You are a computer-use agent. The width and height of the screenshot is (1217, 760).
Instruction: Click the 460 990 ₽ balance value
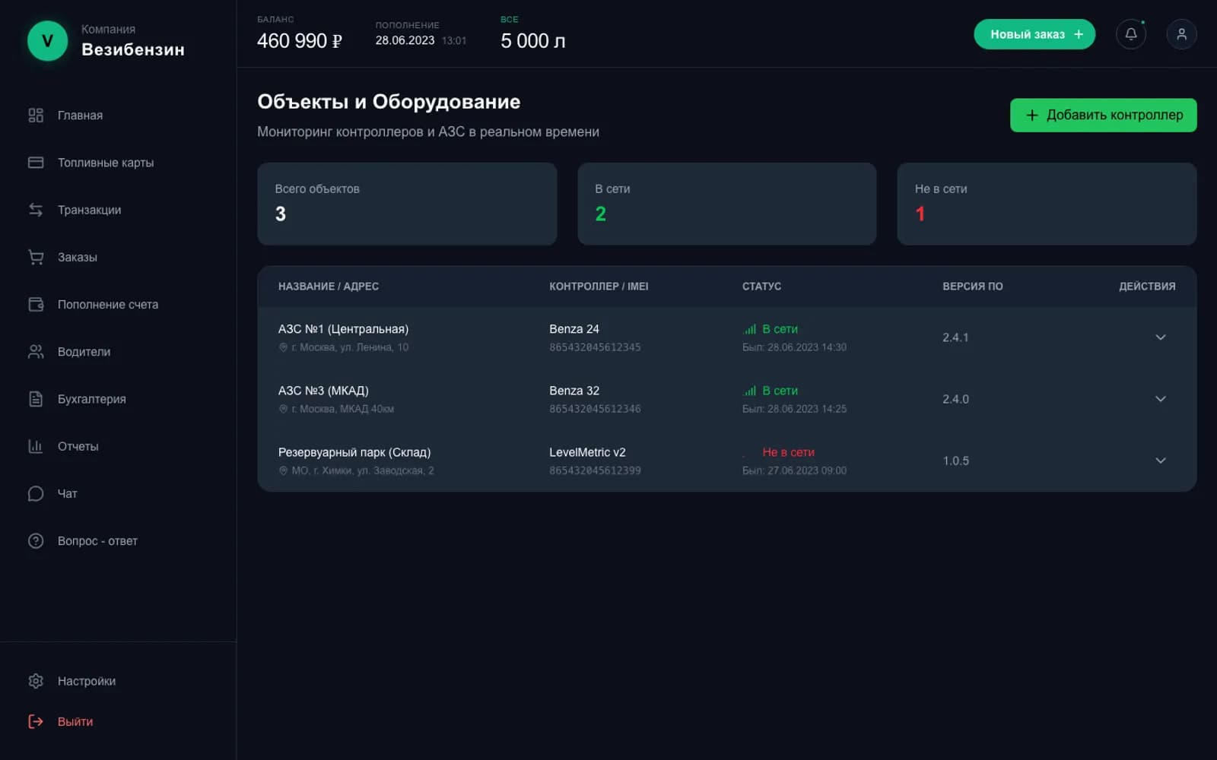coord(300,41)
